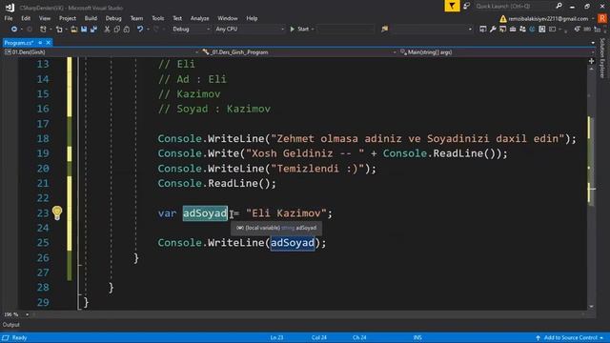
Task: Click the light bulb quick actions icon
Action: click(x=57, y=212)
